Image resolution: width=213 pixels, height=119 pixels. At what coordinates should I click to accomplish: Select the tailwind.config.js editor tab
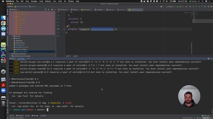click(135, 10)
